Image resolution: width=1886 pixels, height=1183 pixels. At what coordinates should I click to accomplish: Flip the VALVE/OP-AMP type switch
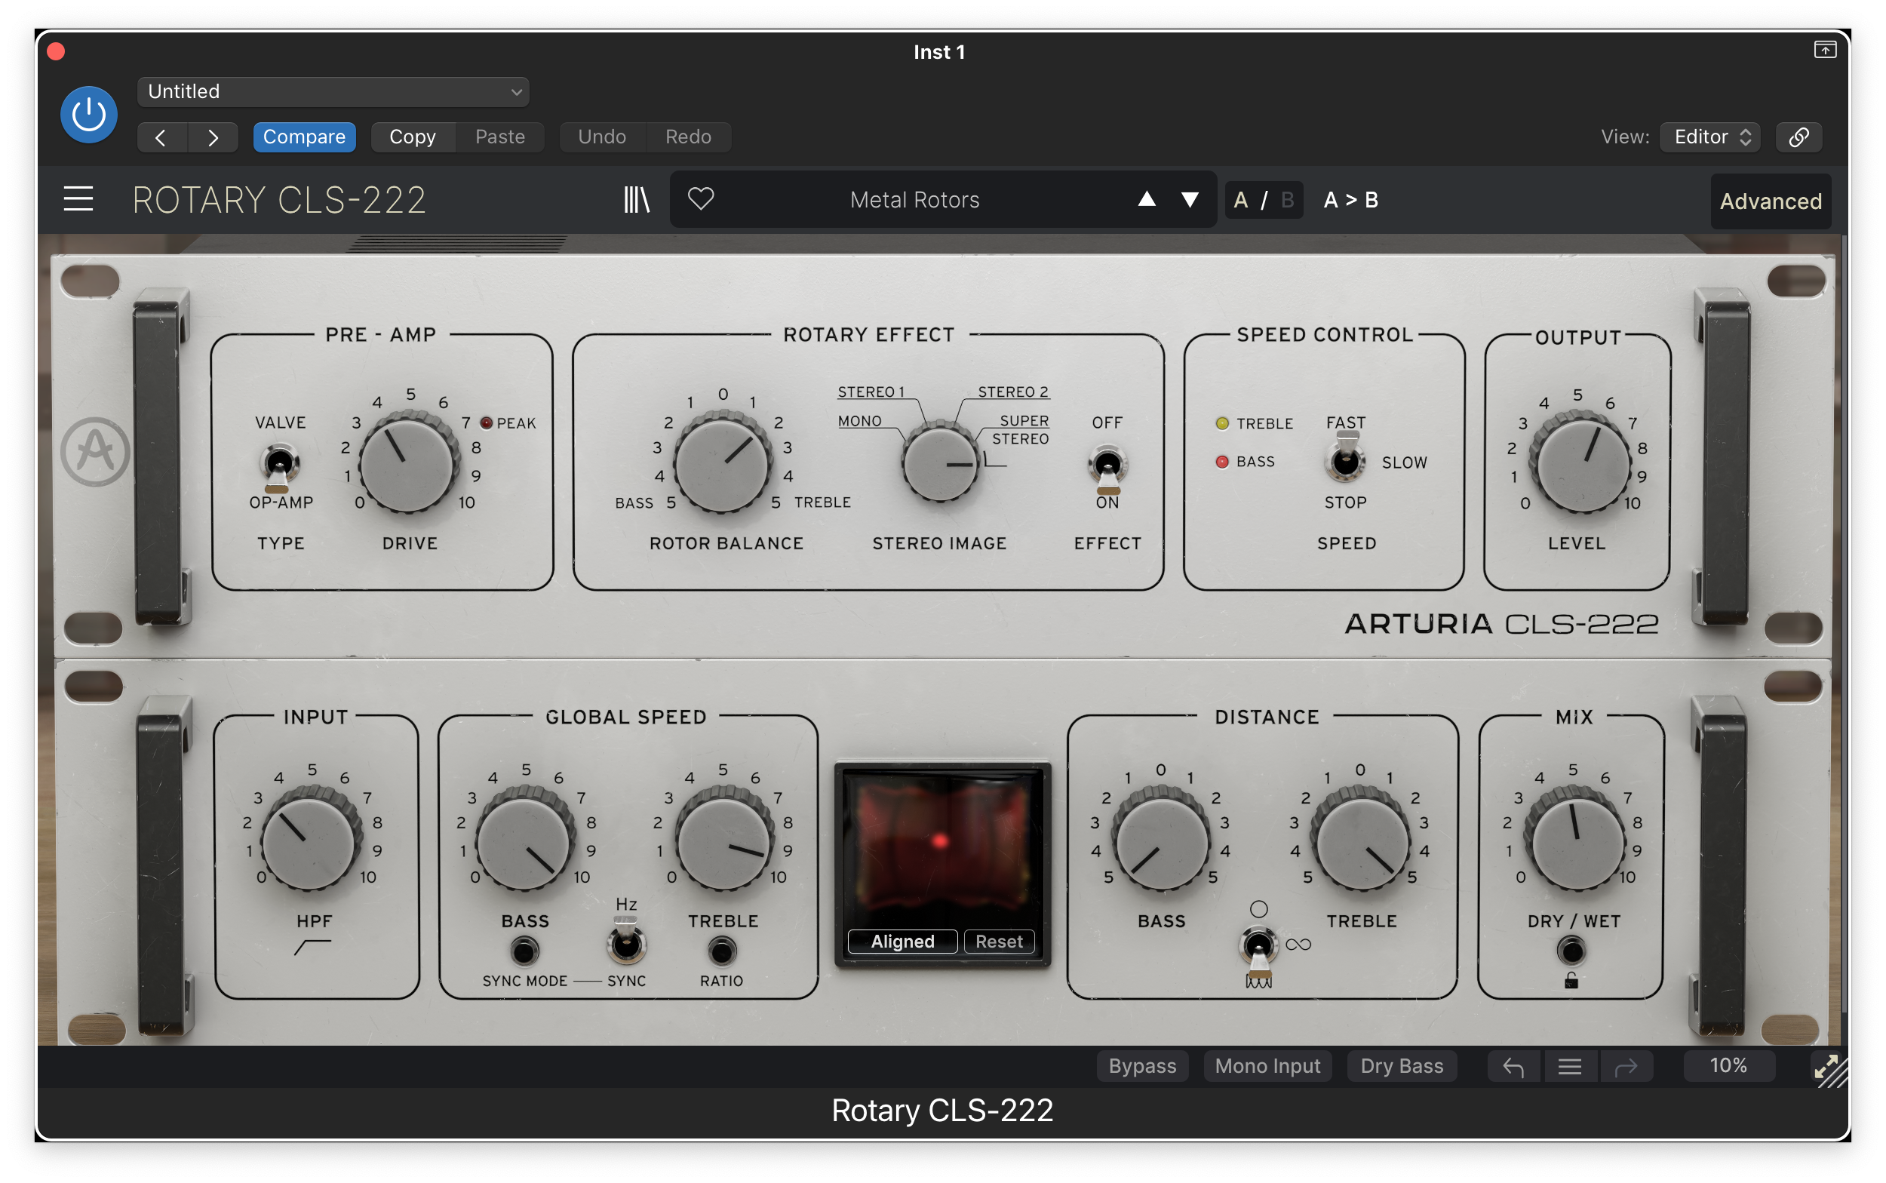[x=278, y=466]
